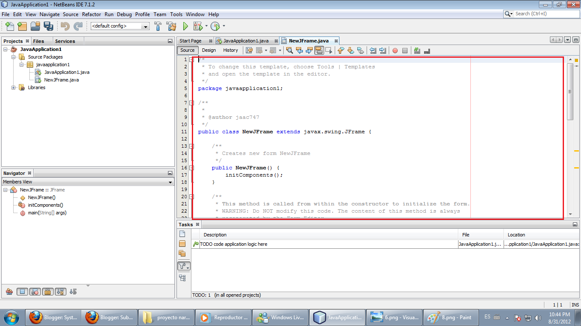Image resolution: width=581 pixels, height=326 pixels.
Task: Build the project with the hammer icon
Action: (x=158, y=26)
